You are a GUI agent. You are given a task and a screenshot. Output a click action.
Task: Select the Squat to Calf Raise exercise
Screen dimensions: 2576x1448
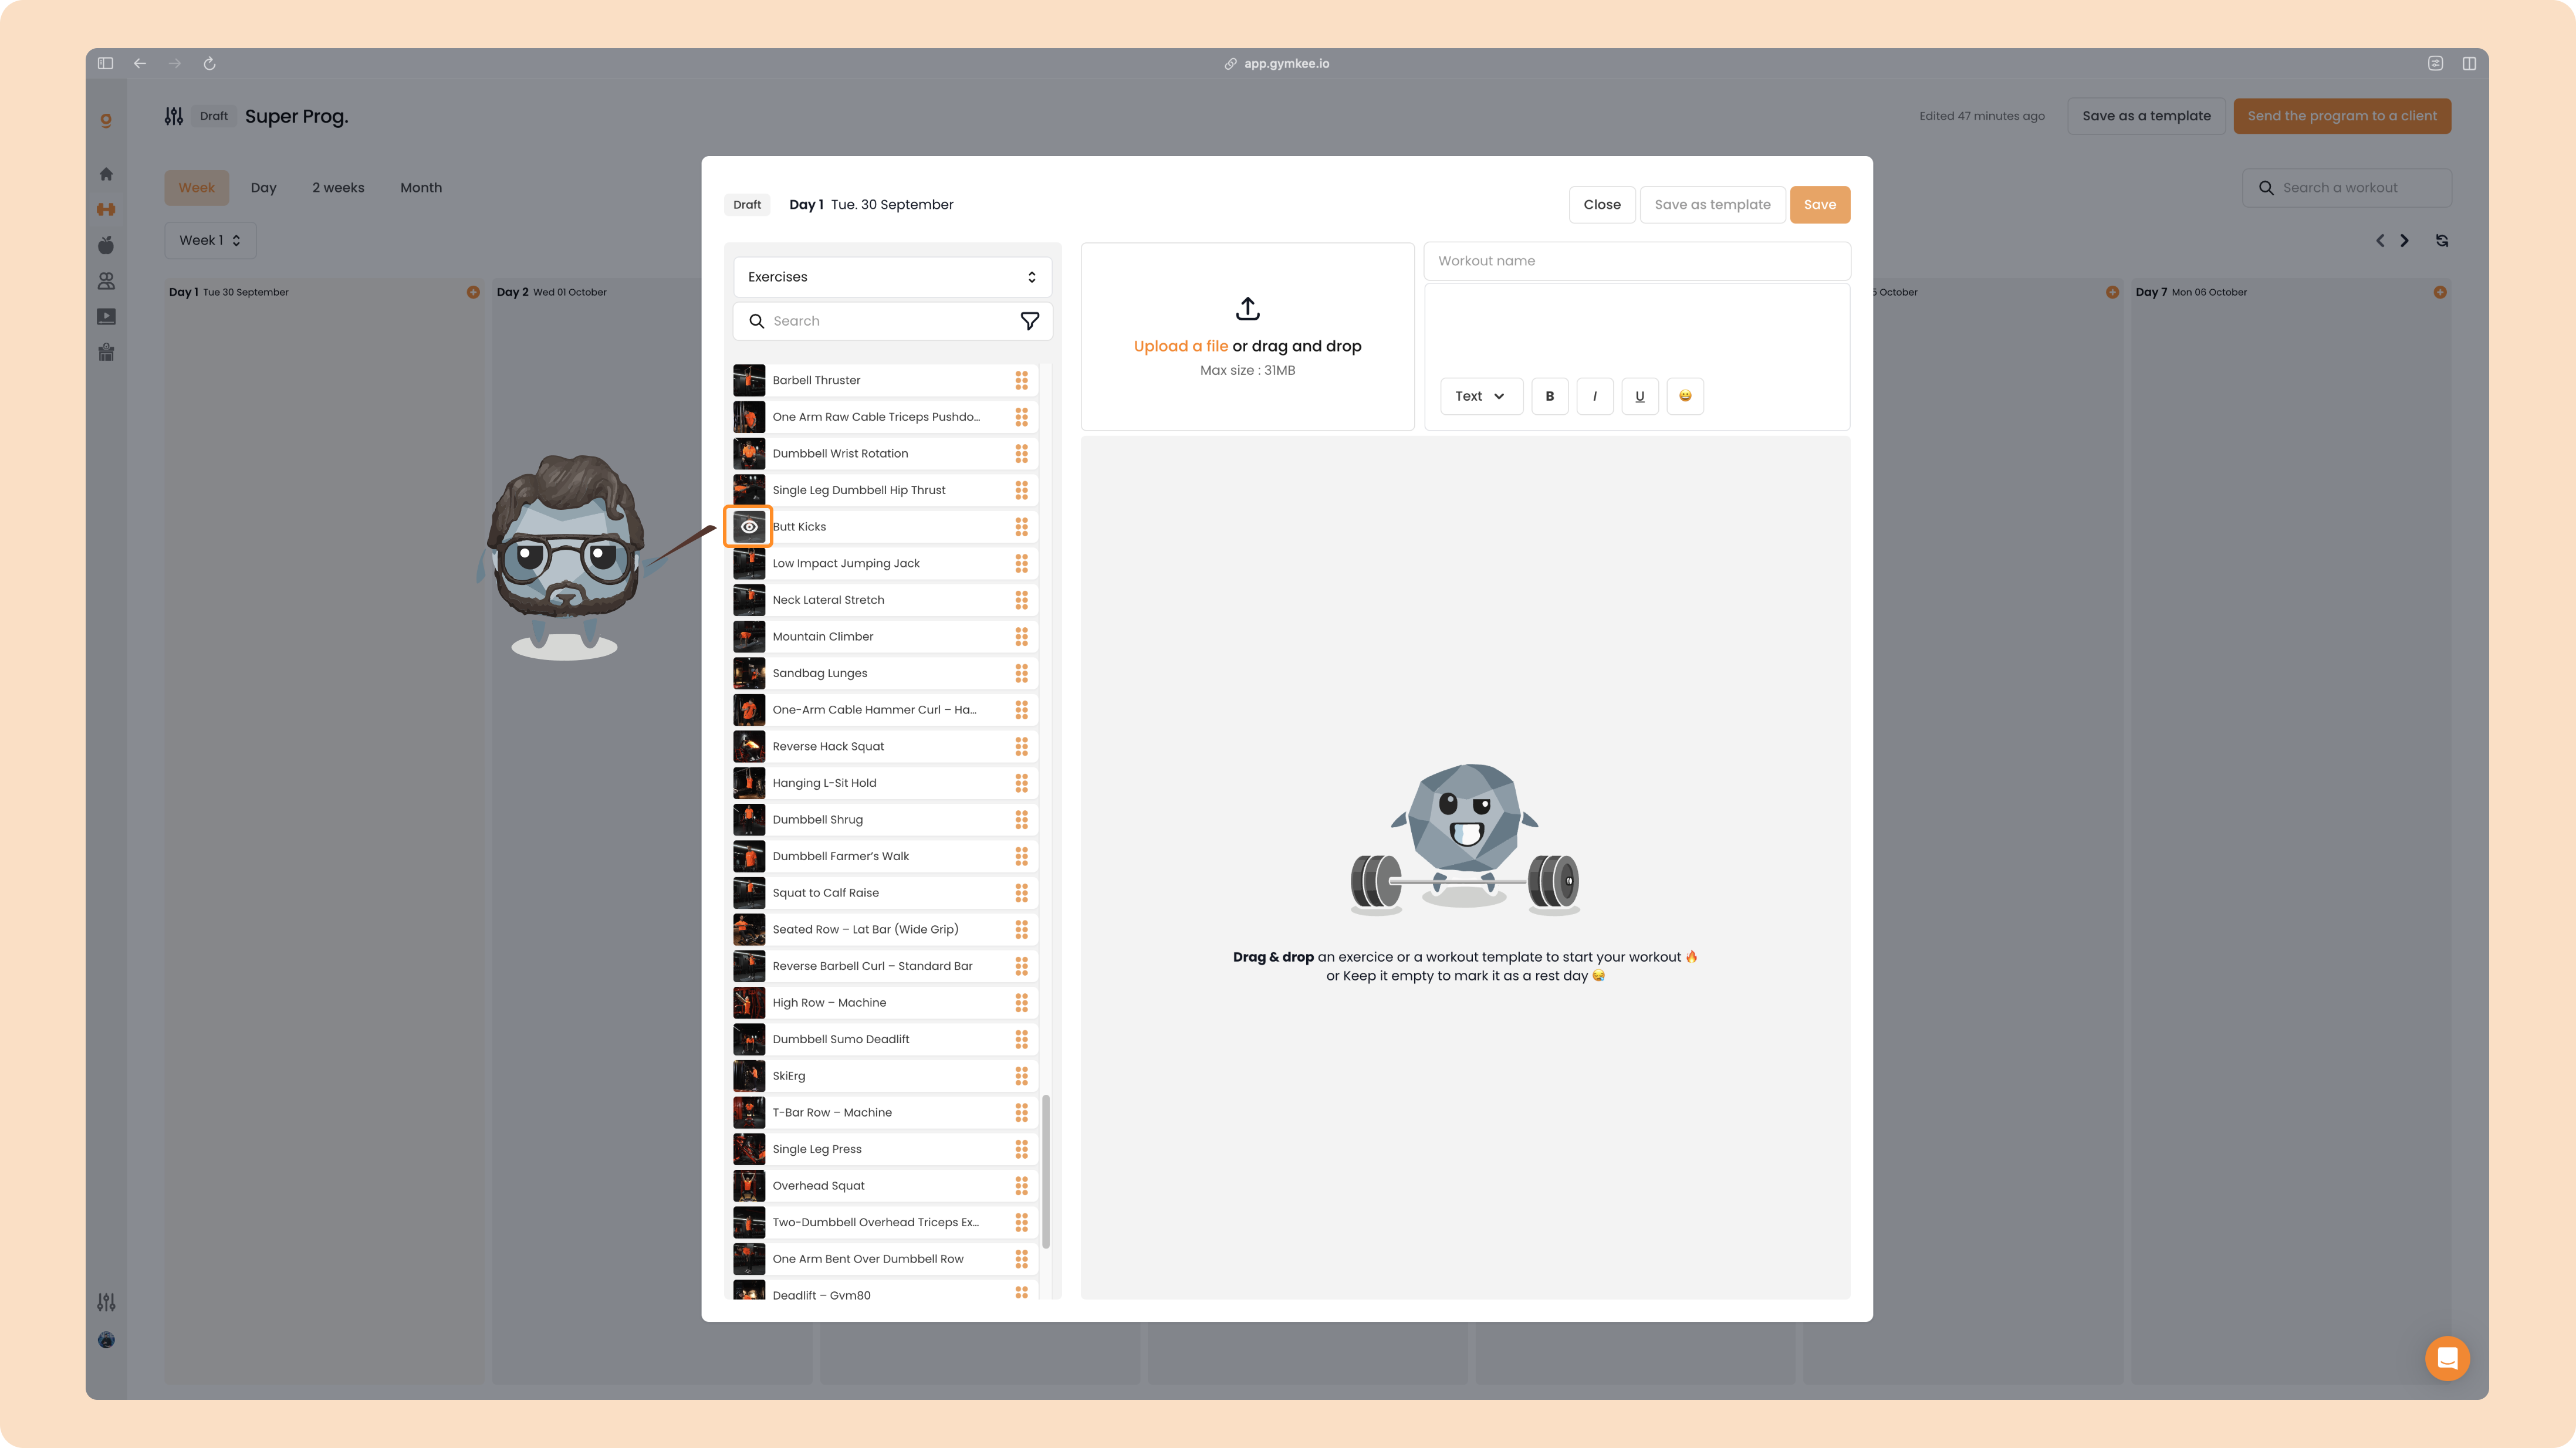tap(885, 893)
